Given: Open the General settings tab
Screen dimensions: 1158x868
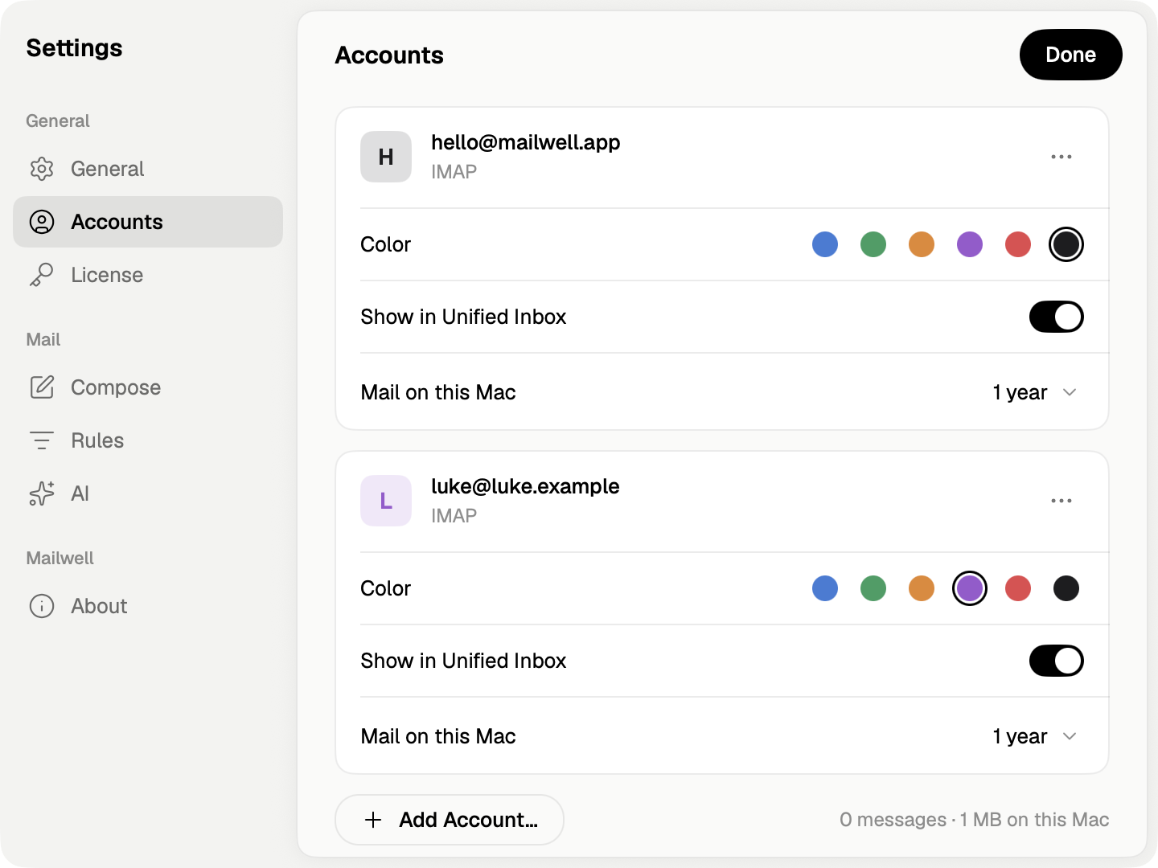Looking at the screenshot, I should coord(148,169).
